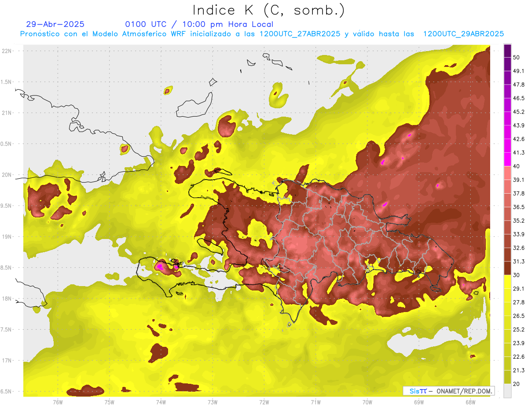Image resolution: width=528 pixels, height=408 pixels.
Task: Click the legend value '30'
Action: [x=517, y=275]
